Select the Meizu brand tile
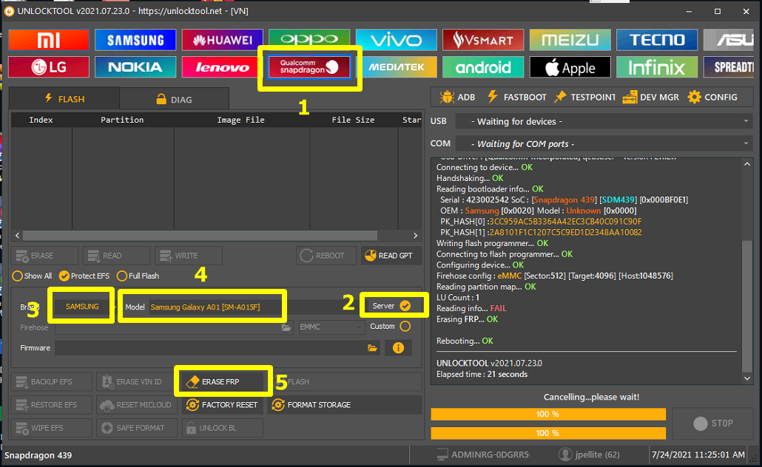The height and width of the screenshot is (467, 762). [570, 40]
